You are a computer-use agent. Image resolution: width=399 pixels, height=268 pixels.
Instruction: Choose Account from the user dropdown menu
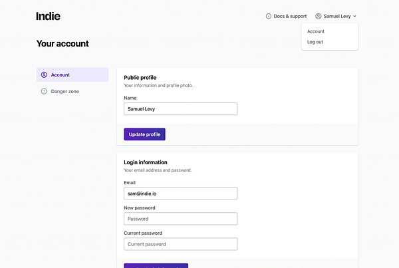[x=315, y=31]
